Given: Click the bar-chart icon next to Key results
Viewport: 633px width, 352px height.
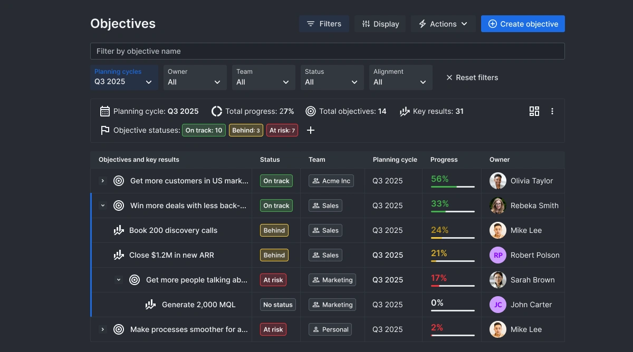Looking at the screenshot, I should [x=404, y=111].
